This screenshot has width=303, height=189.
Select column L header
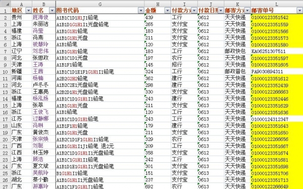(277, 4)
